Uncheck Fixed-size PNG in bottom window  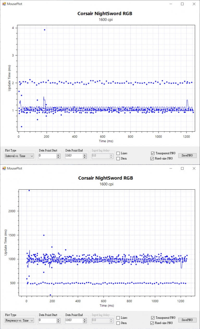coord(152,323)
